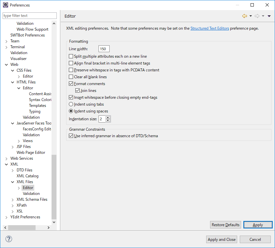Expand the Team tree node

[x=7, y=41]
